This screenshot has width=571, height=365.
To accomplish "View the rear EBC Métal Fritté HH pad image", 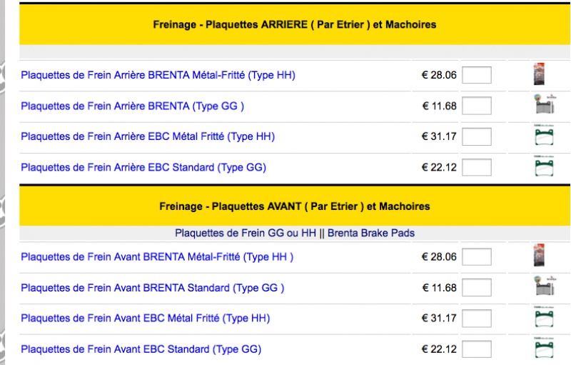I will (544, 135).
